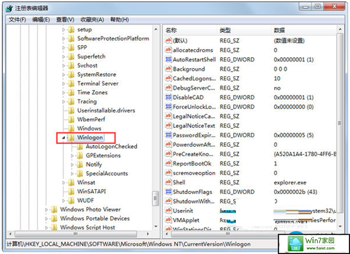The height and width of the screenshot is (254, 350).
Task: Expand the setup tree node
Action: pos(64,30)
